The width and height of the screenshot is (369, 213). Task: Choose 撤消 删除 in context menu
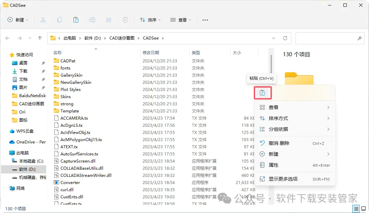[x=295, y=143]
